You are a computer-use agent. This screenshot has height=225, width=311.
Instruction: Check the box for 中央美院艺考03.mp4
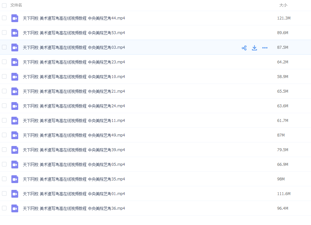pos(4,47)
